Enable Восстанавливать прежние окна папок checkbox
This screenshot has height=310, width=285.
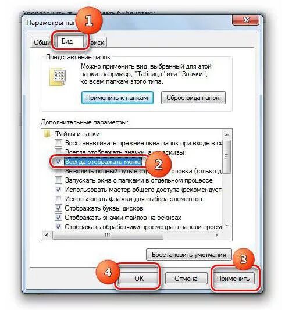[x=58, y=143]
